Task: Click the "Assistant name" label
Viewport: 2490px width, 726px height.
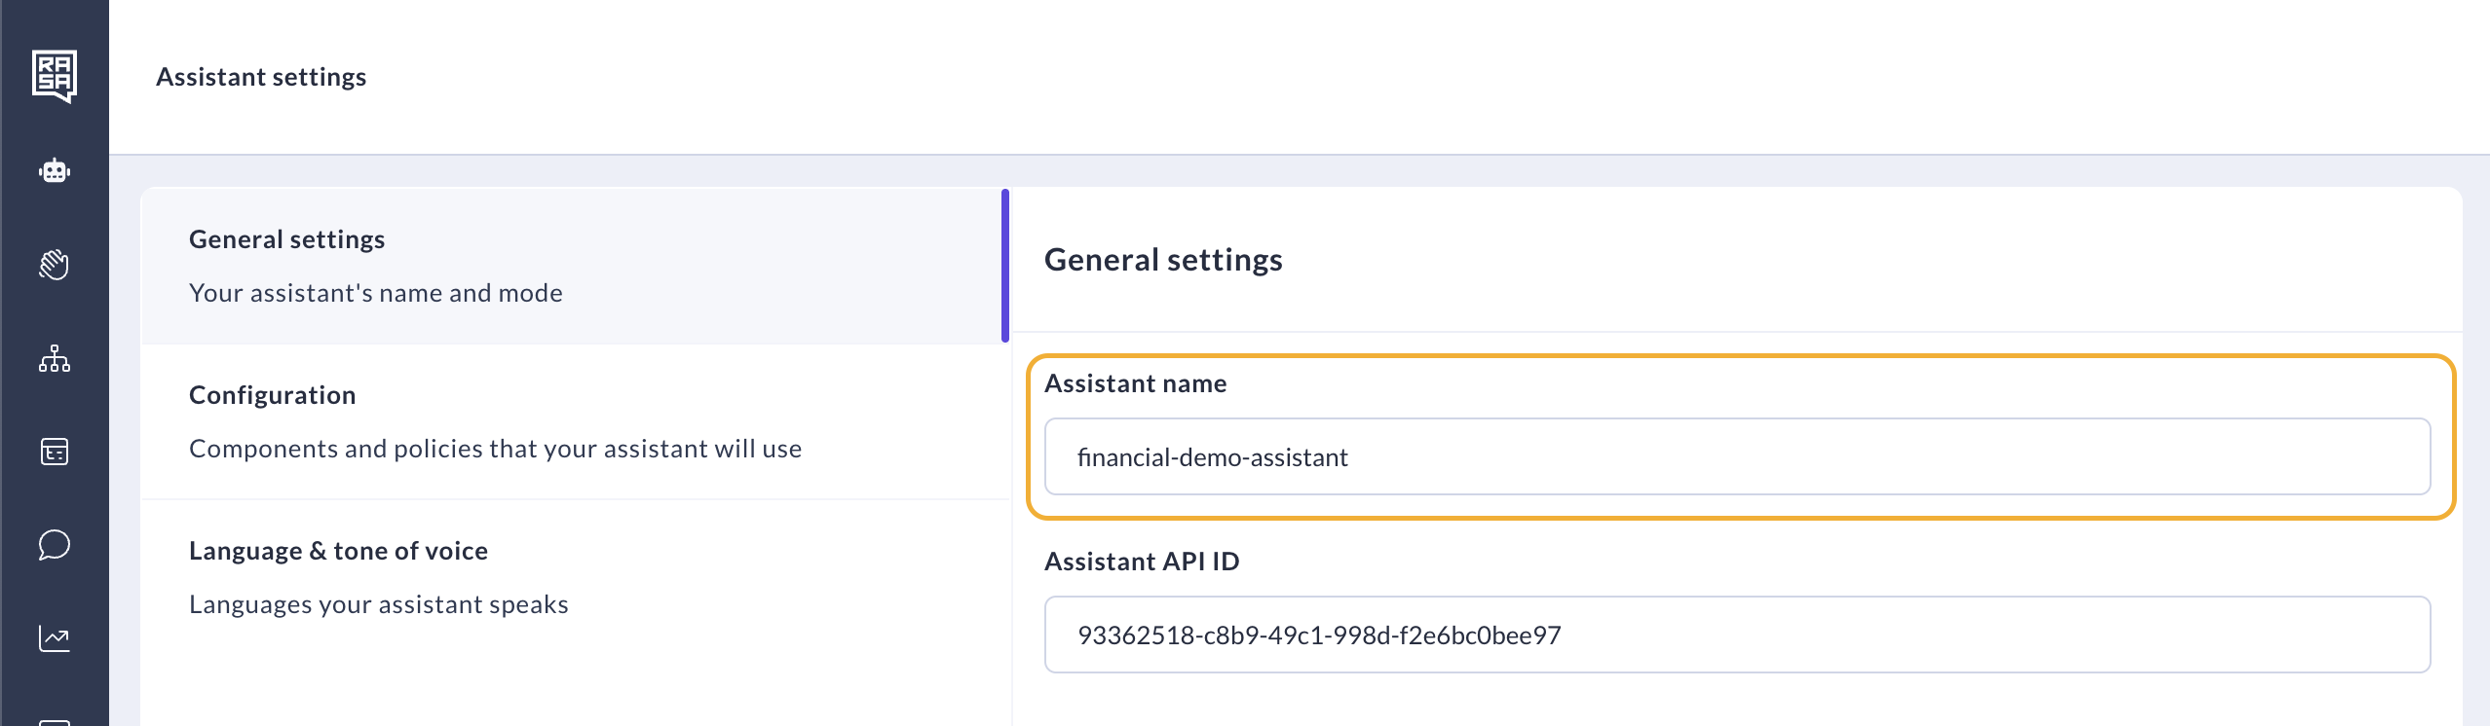Action: [x=1135, y=383]
